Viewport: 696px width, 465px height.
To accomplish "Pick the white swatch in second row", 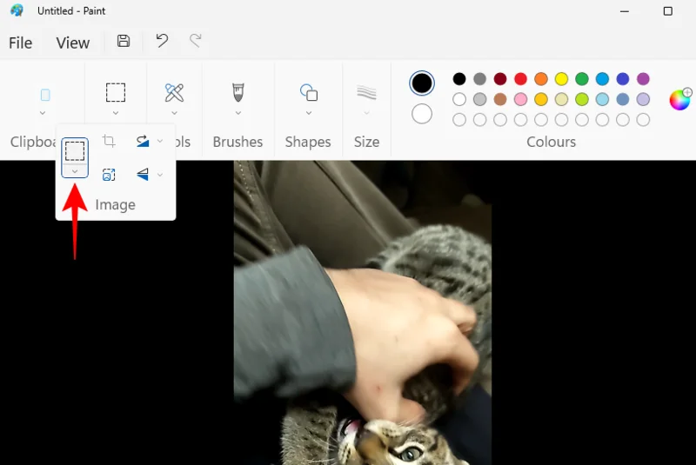I will [x=459, y=99].
